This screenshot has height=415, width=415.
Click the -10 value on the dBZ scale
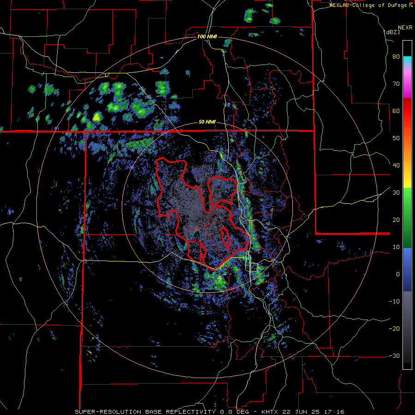pos(394,302)
